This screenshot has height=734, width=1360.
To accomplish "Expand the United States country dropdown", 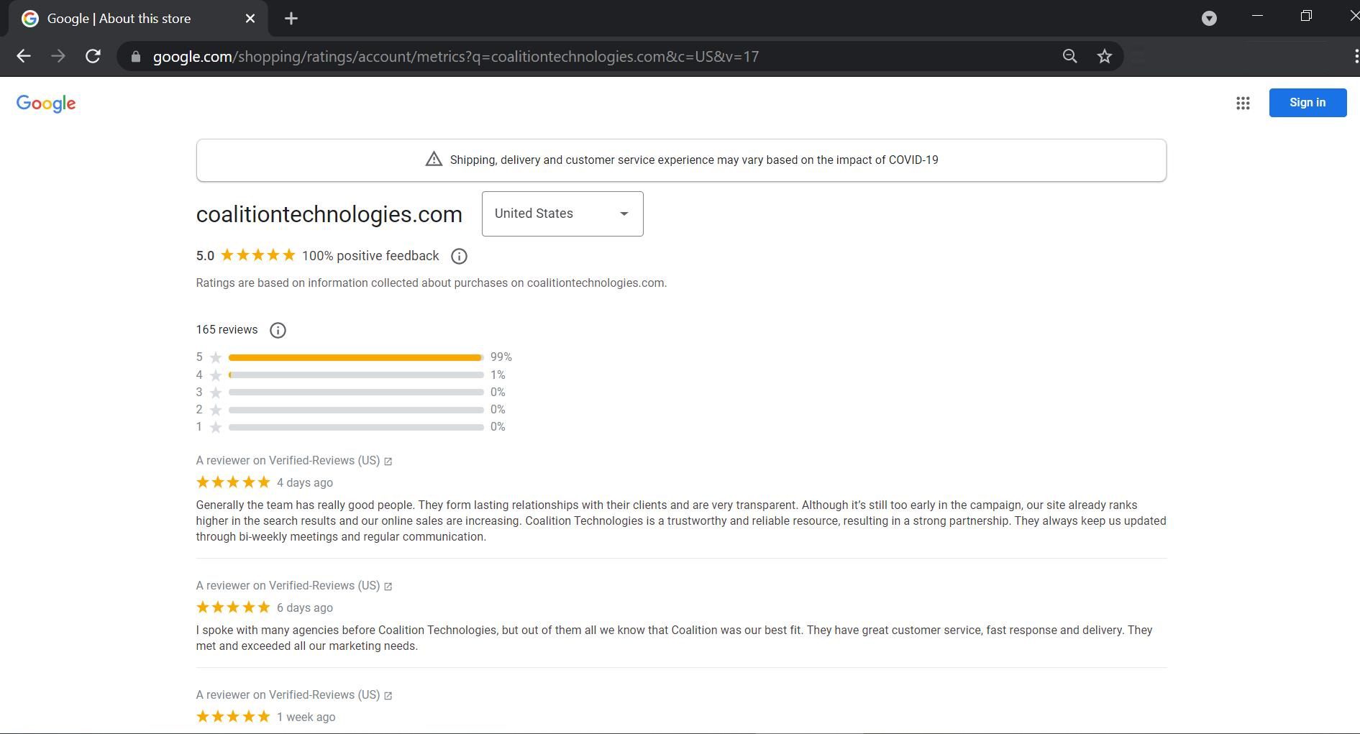I will pyautogui.click(x=562, y=214).
